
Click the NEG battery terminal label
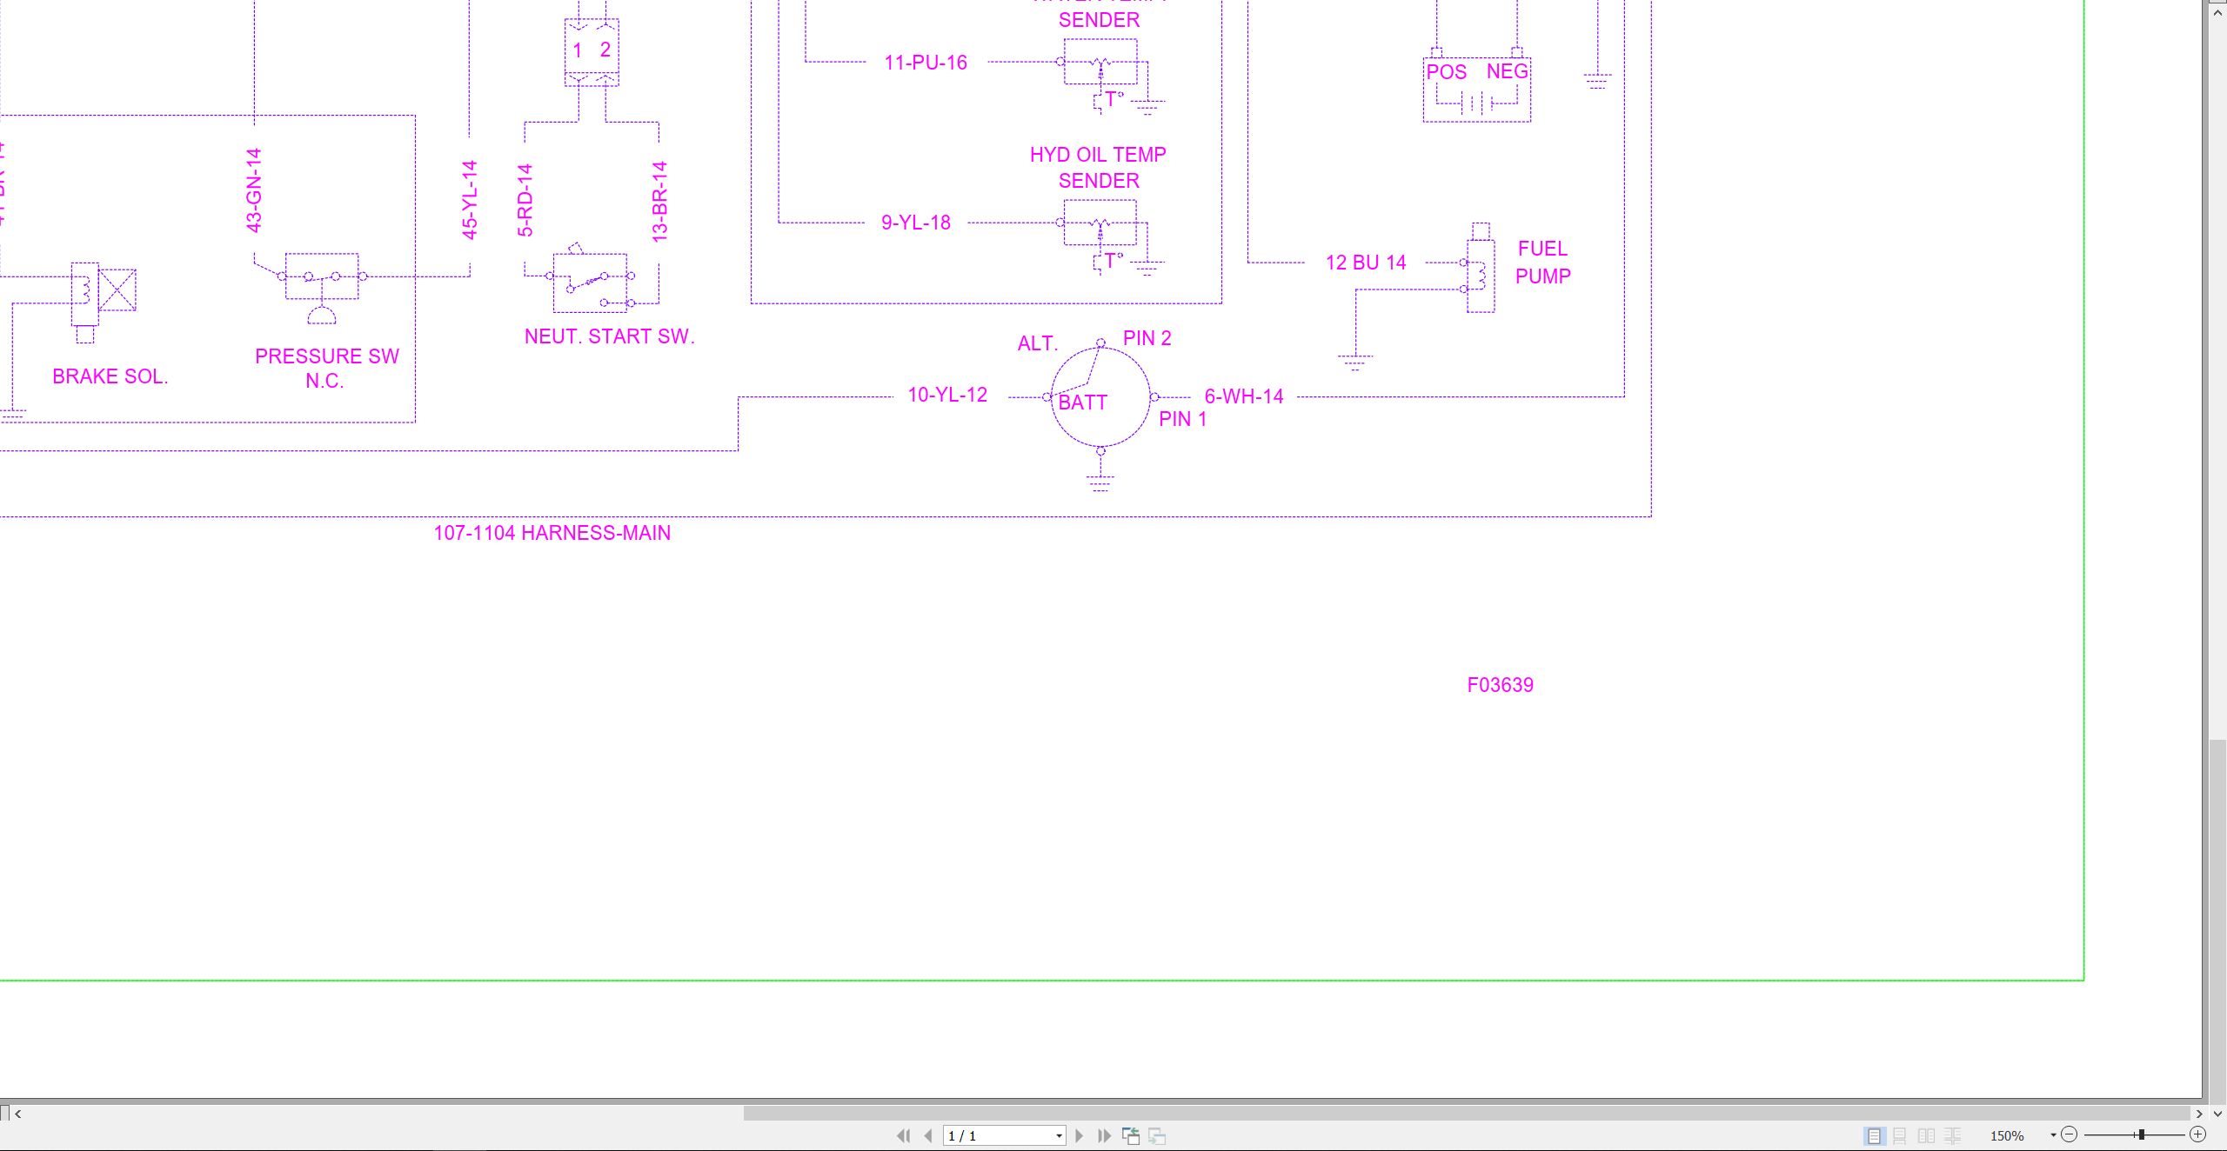(1507, 71)
